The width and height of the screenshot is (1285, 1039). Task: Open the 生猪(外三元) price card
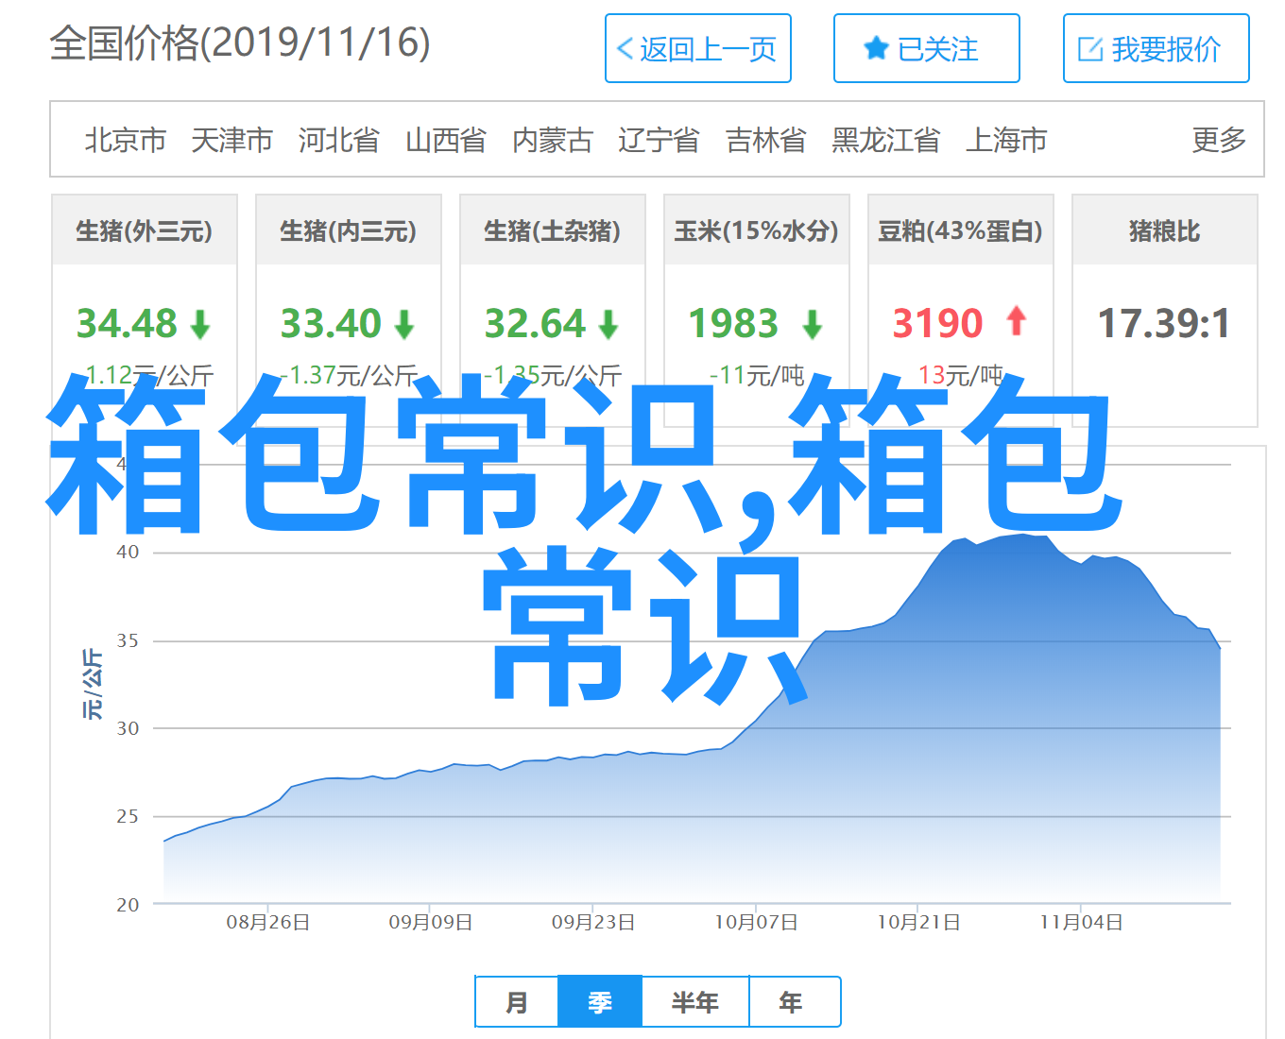[x=145, y=311]
